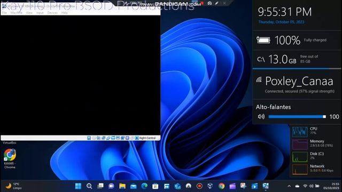The image size is (342, 192).
Task: Click the Bandicam camera screenshot icon
Action: click(x=209, y=3)
